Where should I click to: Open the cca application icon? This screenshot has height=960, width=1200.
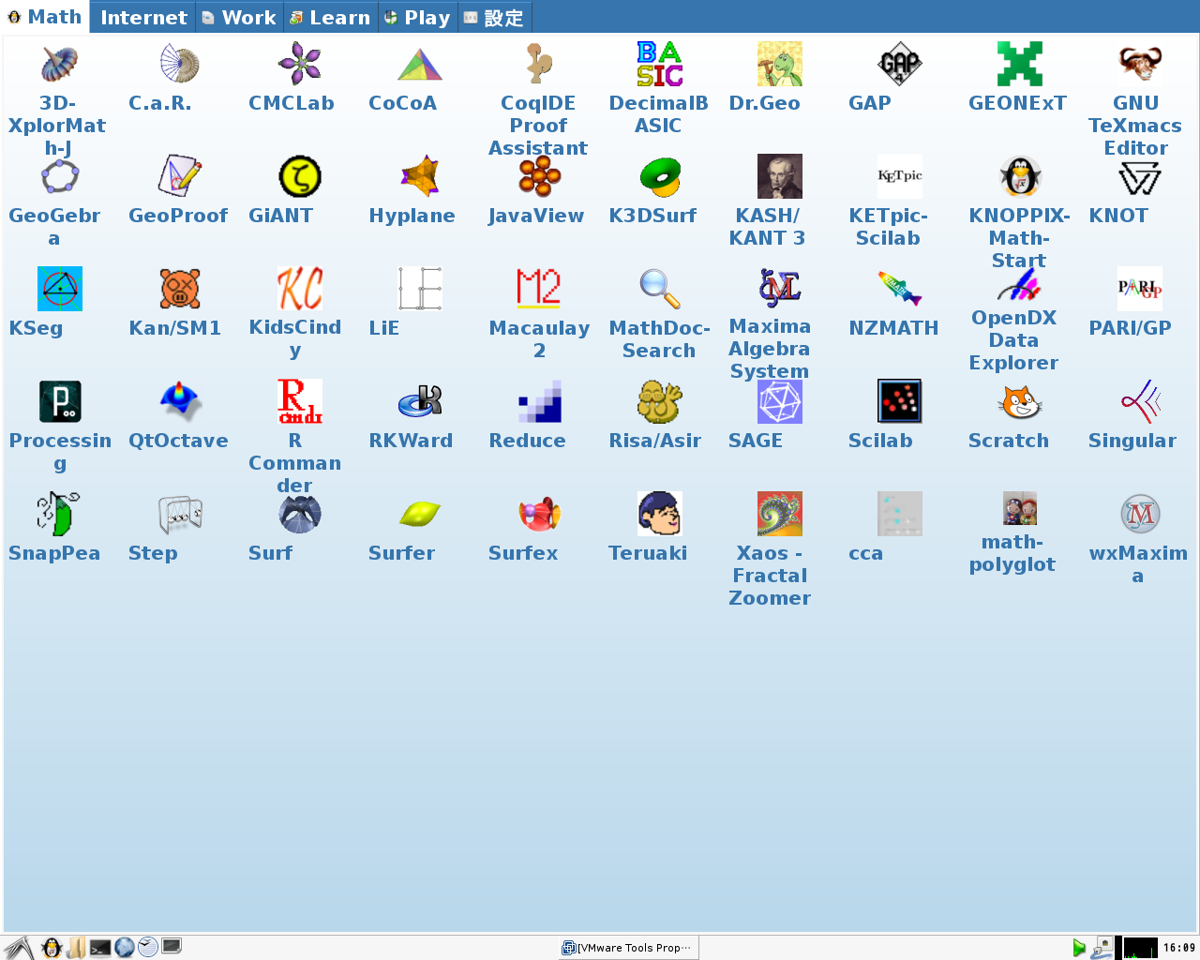(900, 514)
